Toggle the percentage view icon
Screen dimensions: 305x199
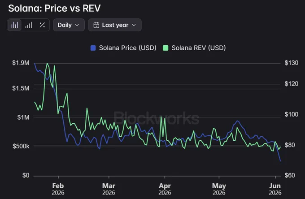point(42,25)
